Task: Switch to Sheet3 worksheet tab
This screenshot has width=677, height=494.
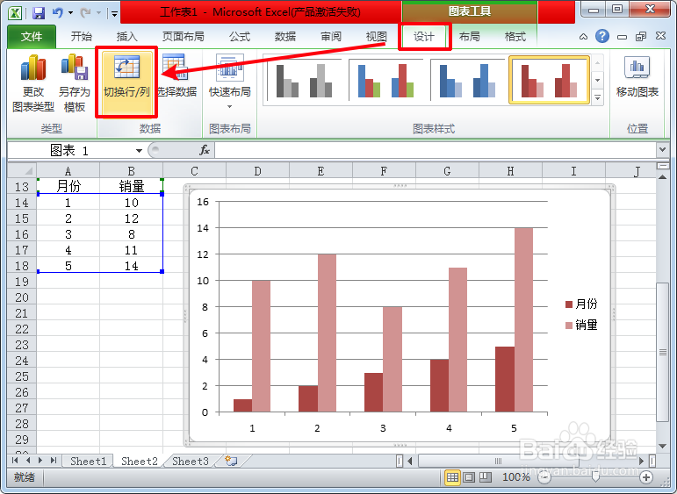Action: click(x=191, y=462)
